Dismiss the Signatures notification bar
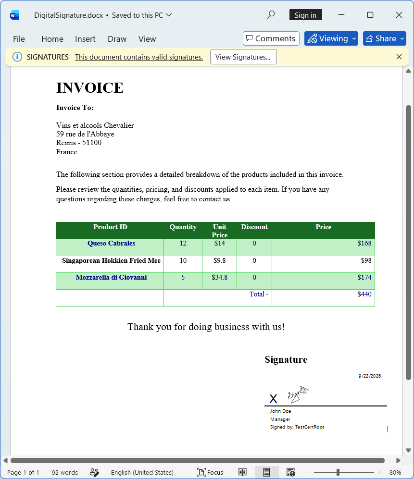The height and width of the screenshot is (479, 414). click(x=399, y=57)
